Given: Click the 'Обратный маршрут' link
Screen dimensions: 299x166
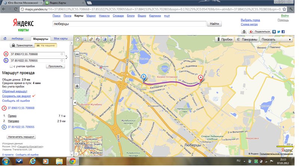Looking at the screenshot, I should [15, 91].
